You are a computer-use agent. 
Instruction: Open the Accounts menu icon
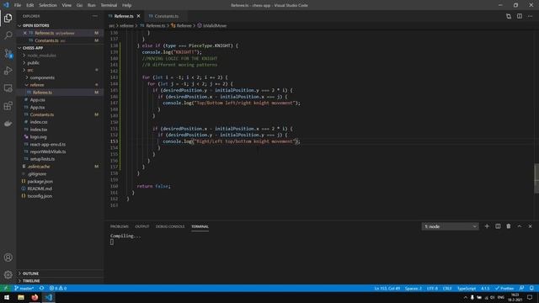[8, 258]
